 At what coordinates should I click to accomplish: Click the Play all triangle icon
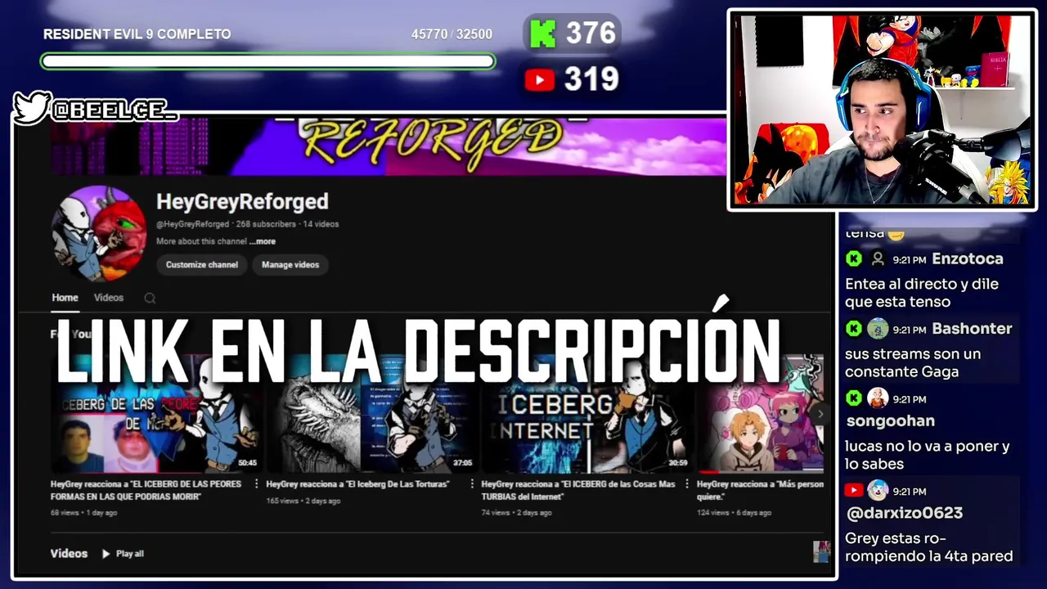coord(106,554)
